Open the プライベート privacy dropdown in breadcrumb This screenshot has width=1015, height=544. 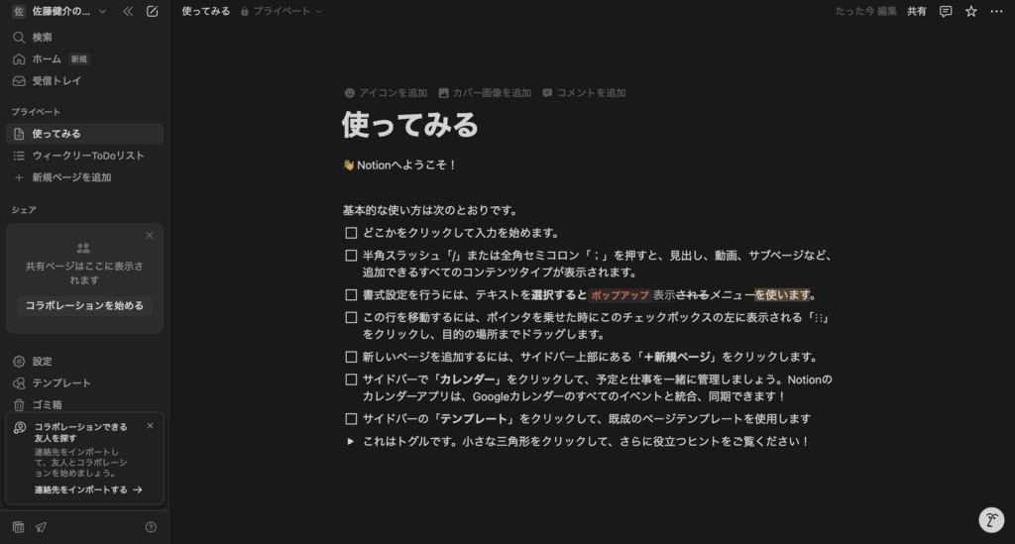282,11
